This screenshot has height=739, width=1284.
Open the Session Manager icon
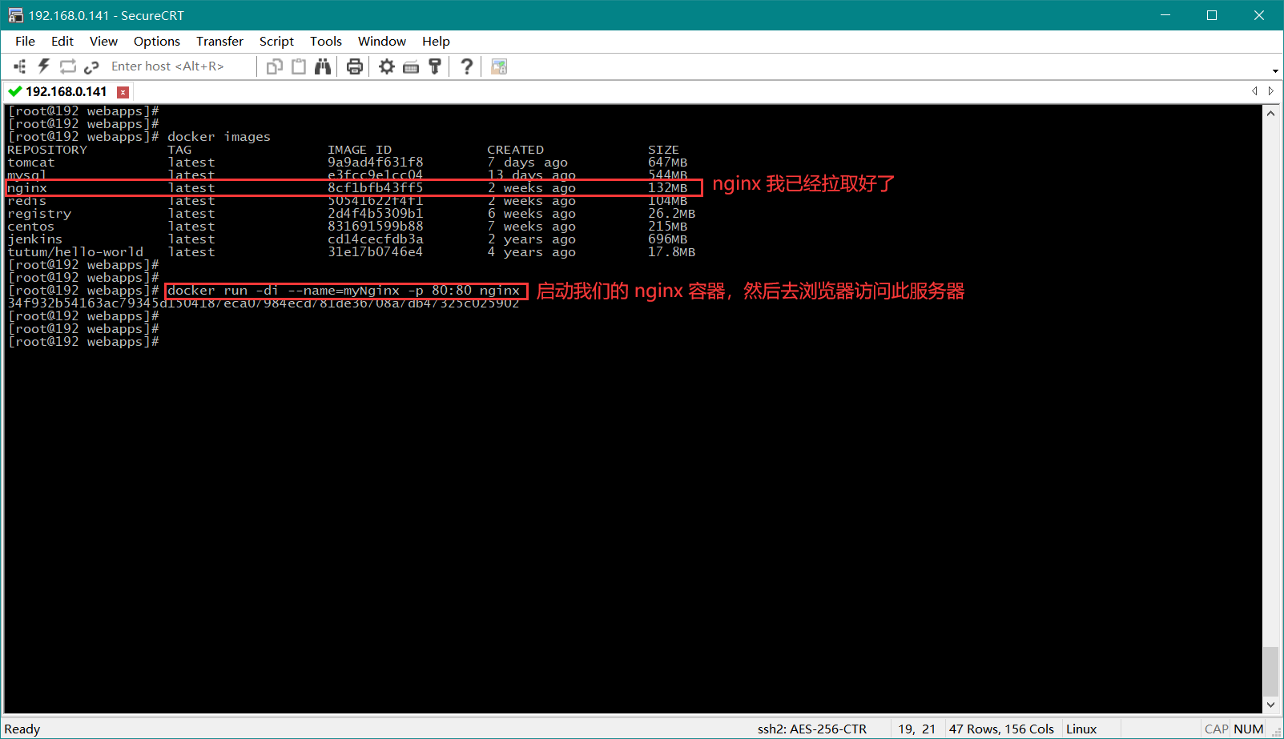click(20, 66)
